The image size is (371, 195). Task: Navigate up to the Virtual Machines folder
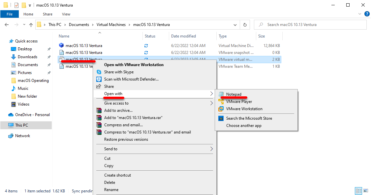[31, 24]
